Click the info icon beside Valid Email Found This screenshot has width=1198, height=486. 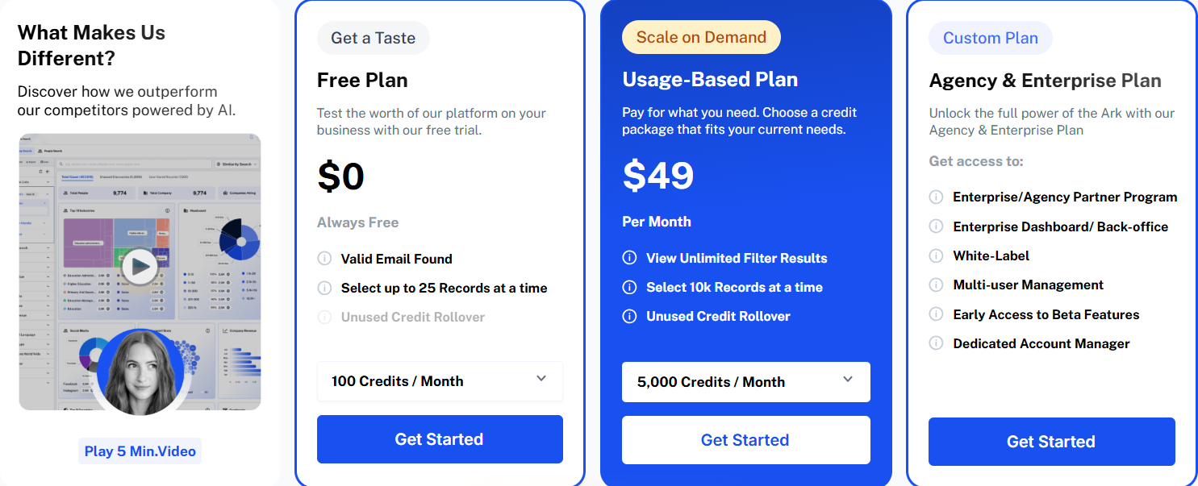(324, 259)
